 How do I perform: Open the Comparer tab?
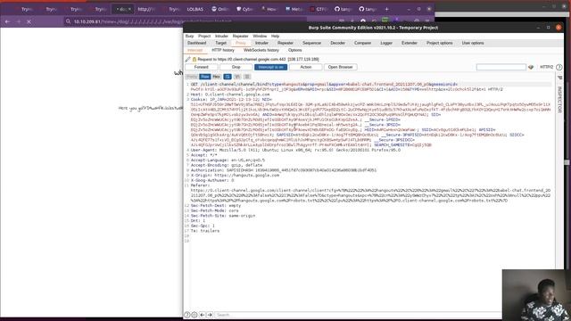(363, 43)
